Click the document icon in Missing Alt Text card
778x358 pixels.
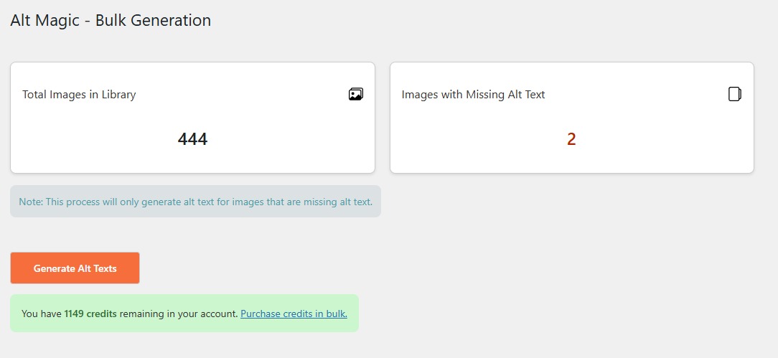pos(735,94)
